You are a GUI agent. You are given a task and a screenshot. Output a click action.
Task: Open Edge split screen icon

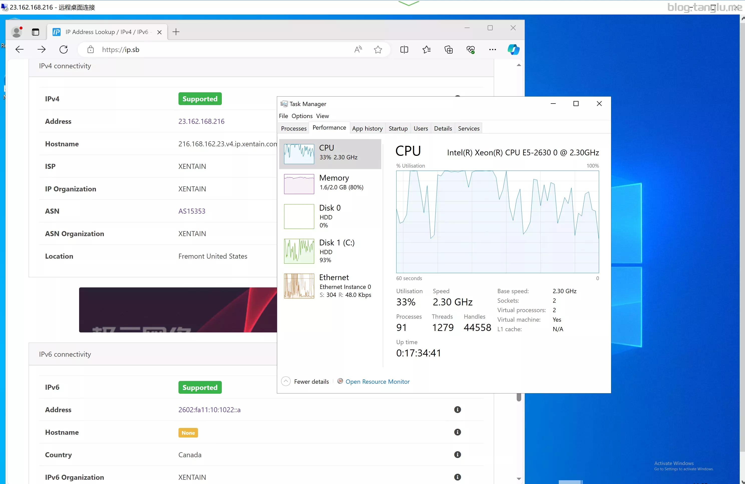pos(404,50)
